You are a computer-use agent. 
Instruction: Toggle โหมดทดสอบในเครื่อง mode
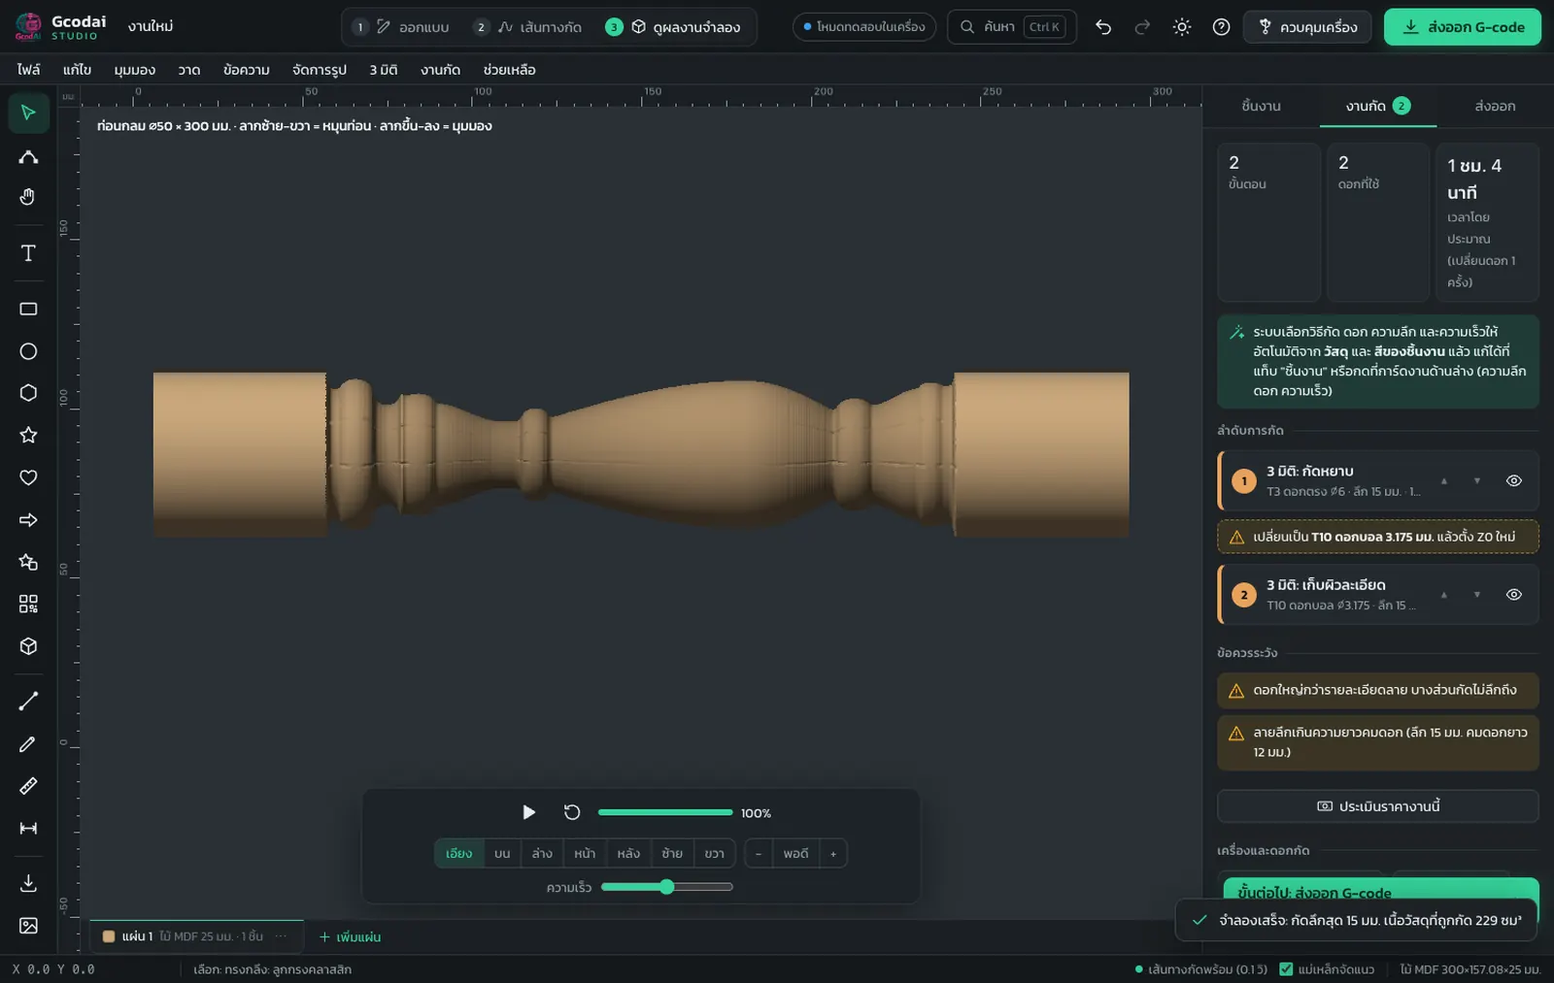(864, 27)
